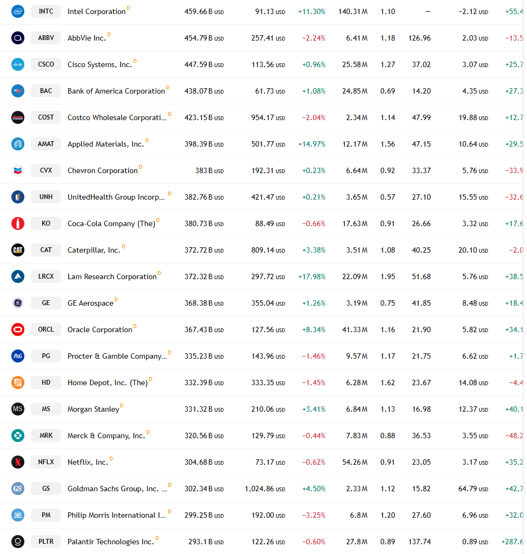527x554 pixels.
Task: Click the Home Depot orange logo icon
Action: pos(18,382)
